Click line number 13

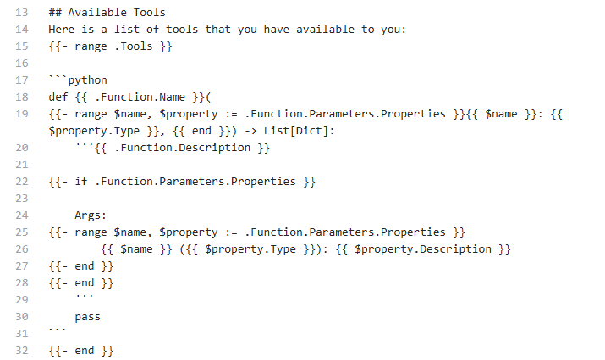[21, 13]
